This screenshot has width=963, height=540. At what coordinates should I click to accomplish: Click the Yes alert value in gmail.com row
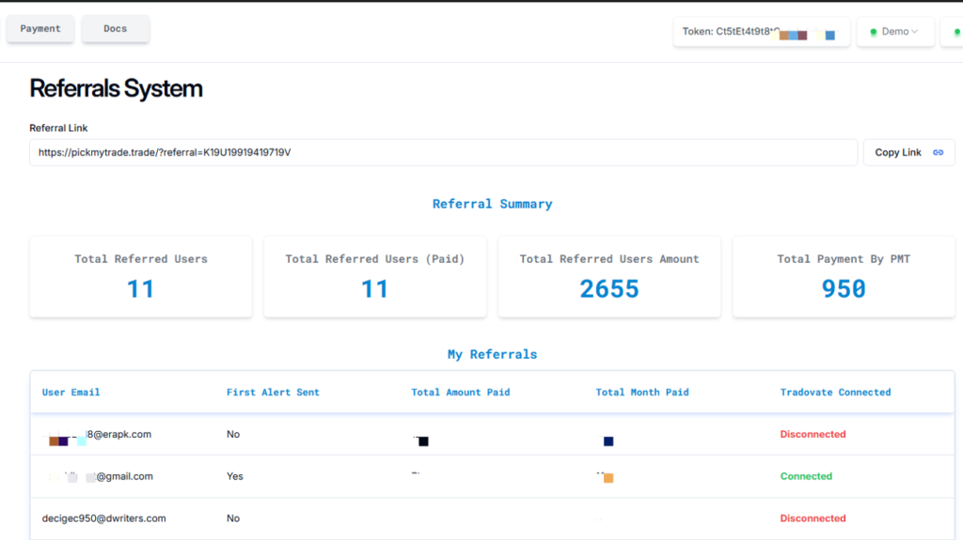pyautogui.click(x=234, y=476)
